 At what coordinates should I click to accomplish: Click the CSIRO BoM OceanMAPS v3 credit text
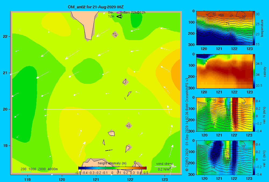(187, 124)
